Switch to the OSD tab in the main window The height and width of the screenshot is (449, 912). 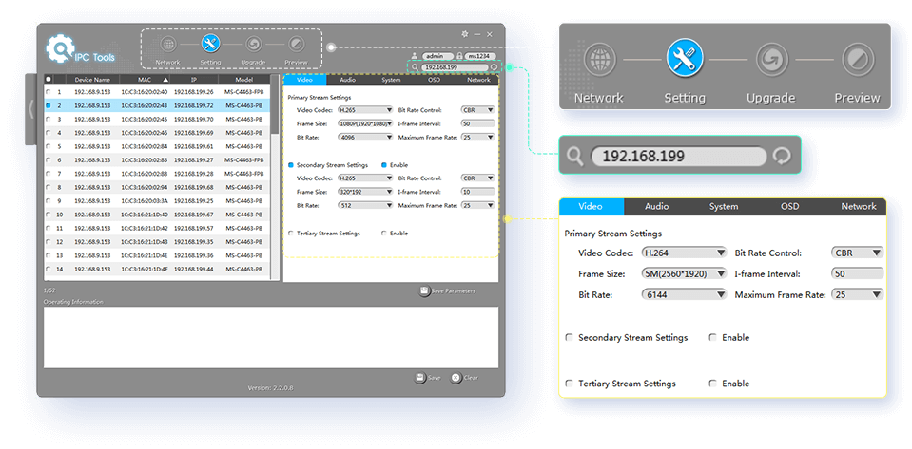(x=434, y=81)
